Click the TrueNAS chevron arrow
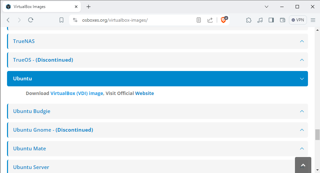The width and height of the screenshot is (320, 173). 302,41
